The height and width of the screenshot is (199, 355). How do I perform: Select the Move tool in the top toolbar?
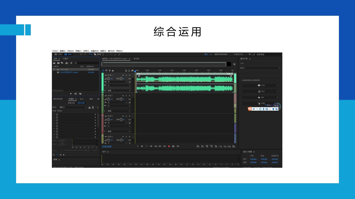(x=91, y=54)
